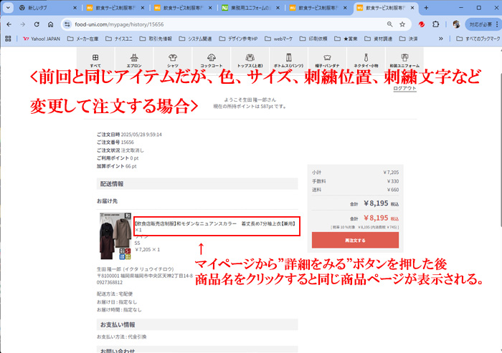Screen dimensions: 502x353
Task: Select the 帽子・バンダナ category icon
Action: pos(327,59)
